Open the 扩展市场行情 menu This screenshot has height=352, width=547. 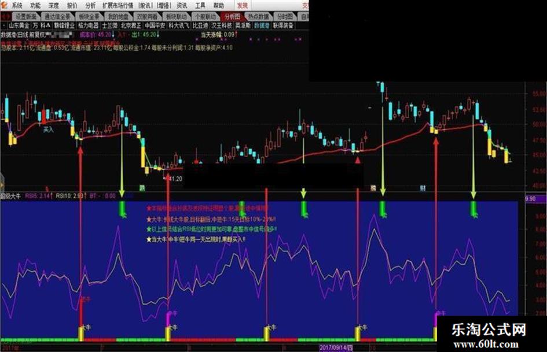point(118,5)
